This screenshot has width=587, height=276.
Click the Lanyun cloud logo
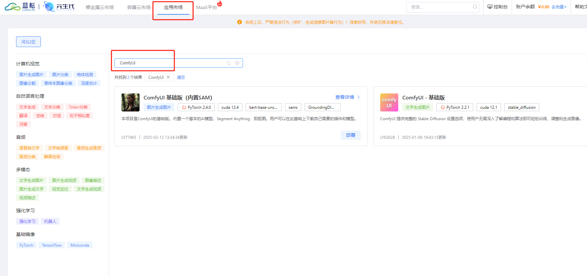pos(19,7)
